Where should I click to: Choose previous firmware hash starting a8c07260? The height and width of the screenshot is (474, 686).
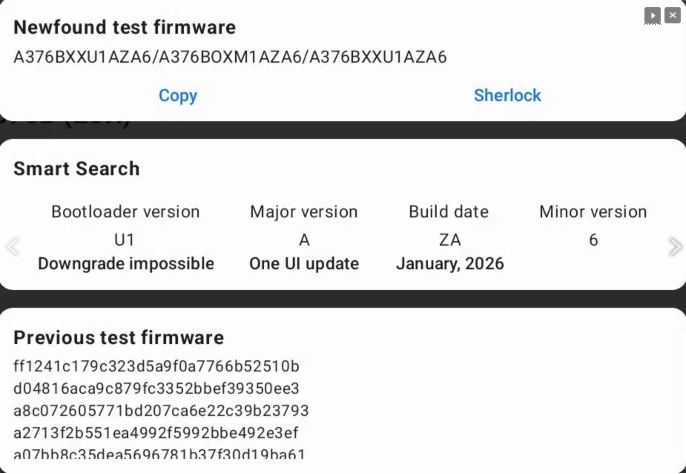[x=161, y=411]
